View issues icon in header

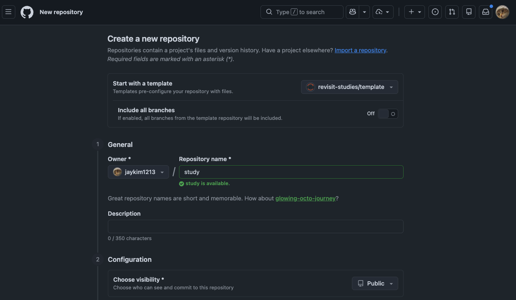[435, 12]
